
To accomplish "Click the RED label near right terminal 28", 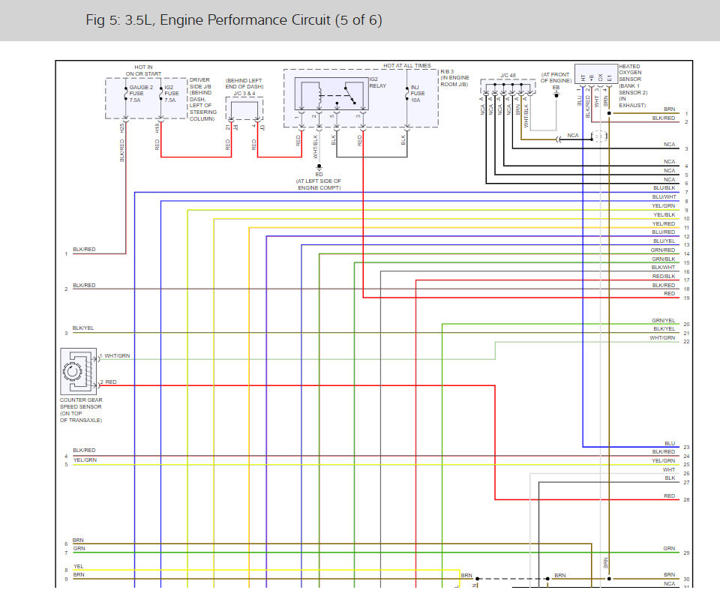I will 669,496.
